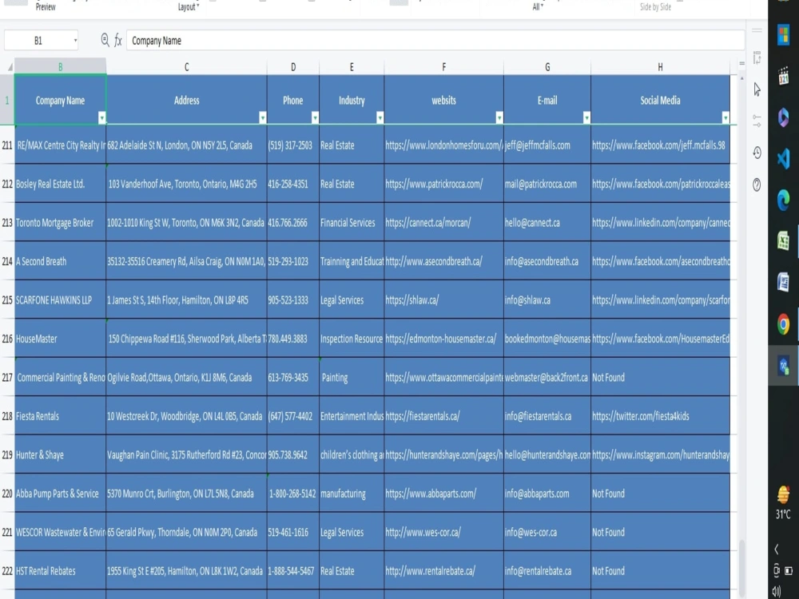Image resolution: width=799 pixels, height=599 pixels.
Task: Open the Industry column filter dropdown
Action: pos(380,117)
